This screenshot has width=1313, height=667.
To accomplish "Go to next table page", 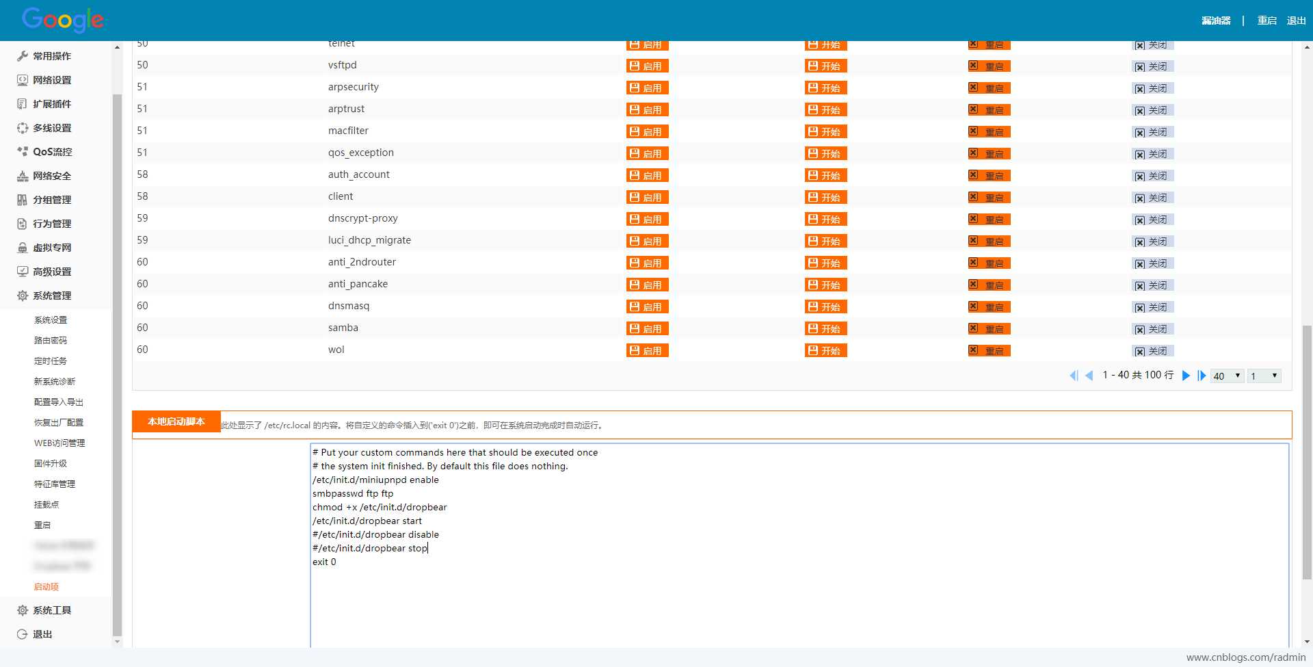I will pos(1186,376).
